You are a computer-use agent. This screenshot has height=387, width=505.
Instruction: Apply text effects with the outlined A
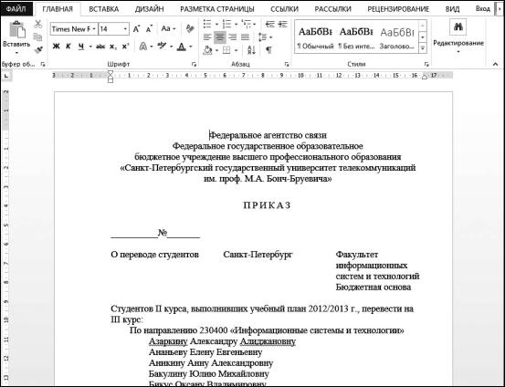click(143, 47)
